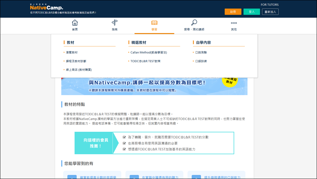Click the 登入 login button
Screen dimensions: 317x179
[x=251, y=12]
